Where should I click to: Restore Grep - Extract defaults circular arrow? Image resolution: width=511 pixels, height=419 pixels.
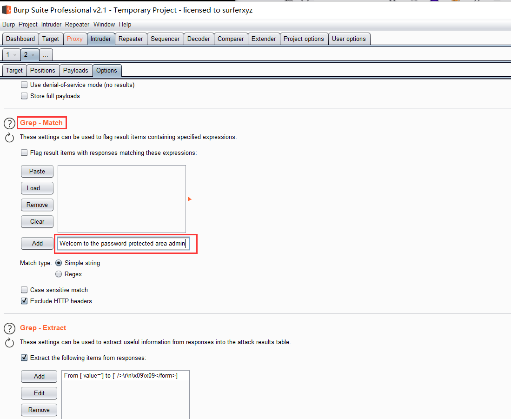[x=9, y=343]
